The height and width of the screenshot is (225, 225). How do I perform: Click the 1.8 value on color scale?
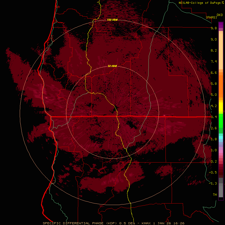[214, 139]
